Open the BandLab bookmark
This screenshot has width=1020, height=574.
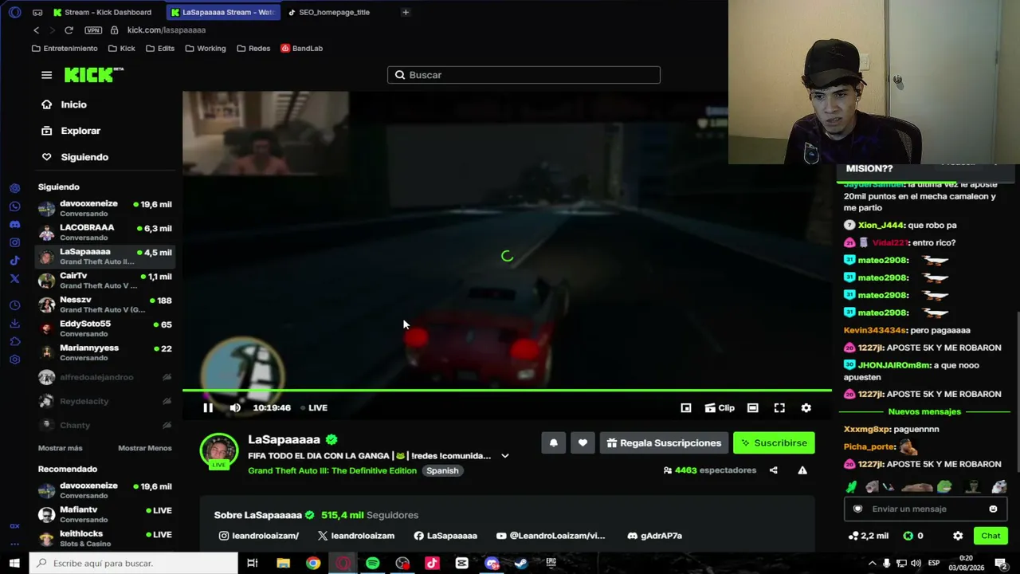301,49
